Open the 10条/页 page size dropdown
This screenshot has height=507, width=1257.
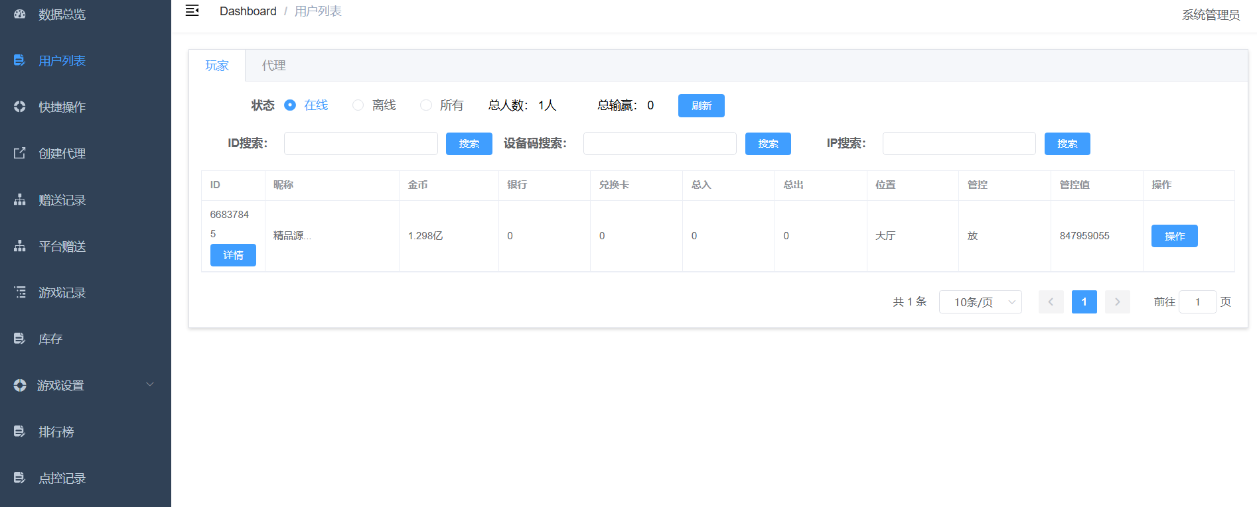pos(980,302)
